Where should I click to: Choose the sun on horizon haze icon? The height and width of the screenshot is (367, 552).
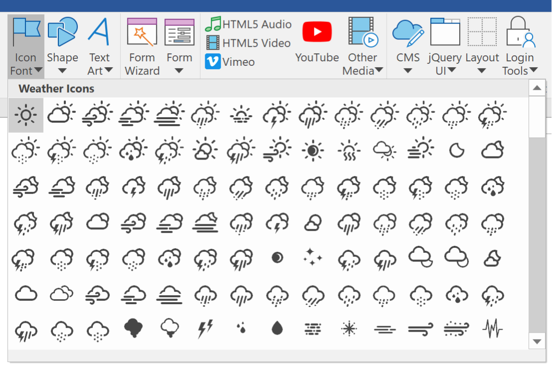click(241, 114)
